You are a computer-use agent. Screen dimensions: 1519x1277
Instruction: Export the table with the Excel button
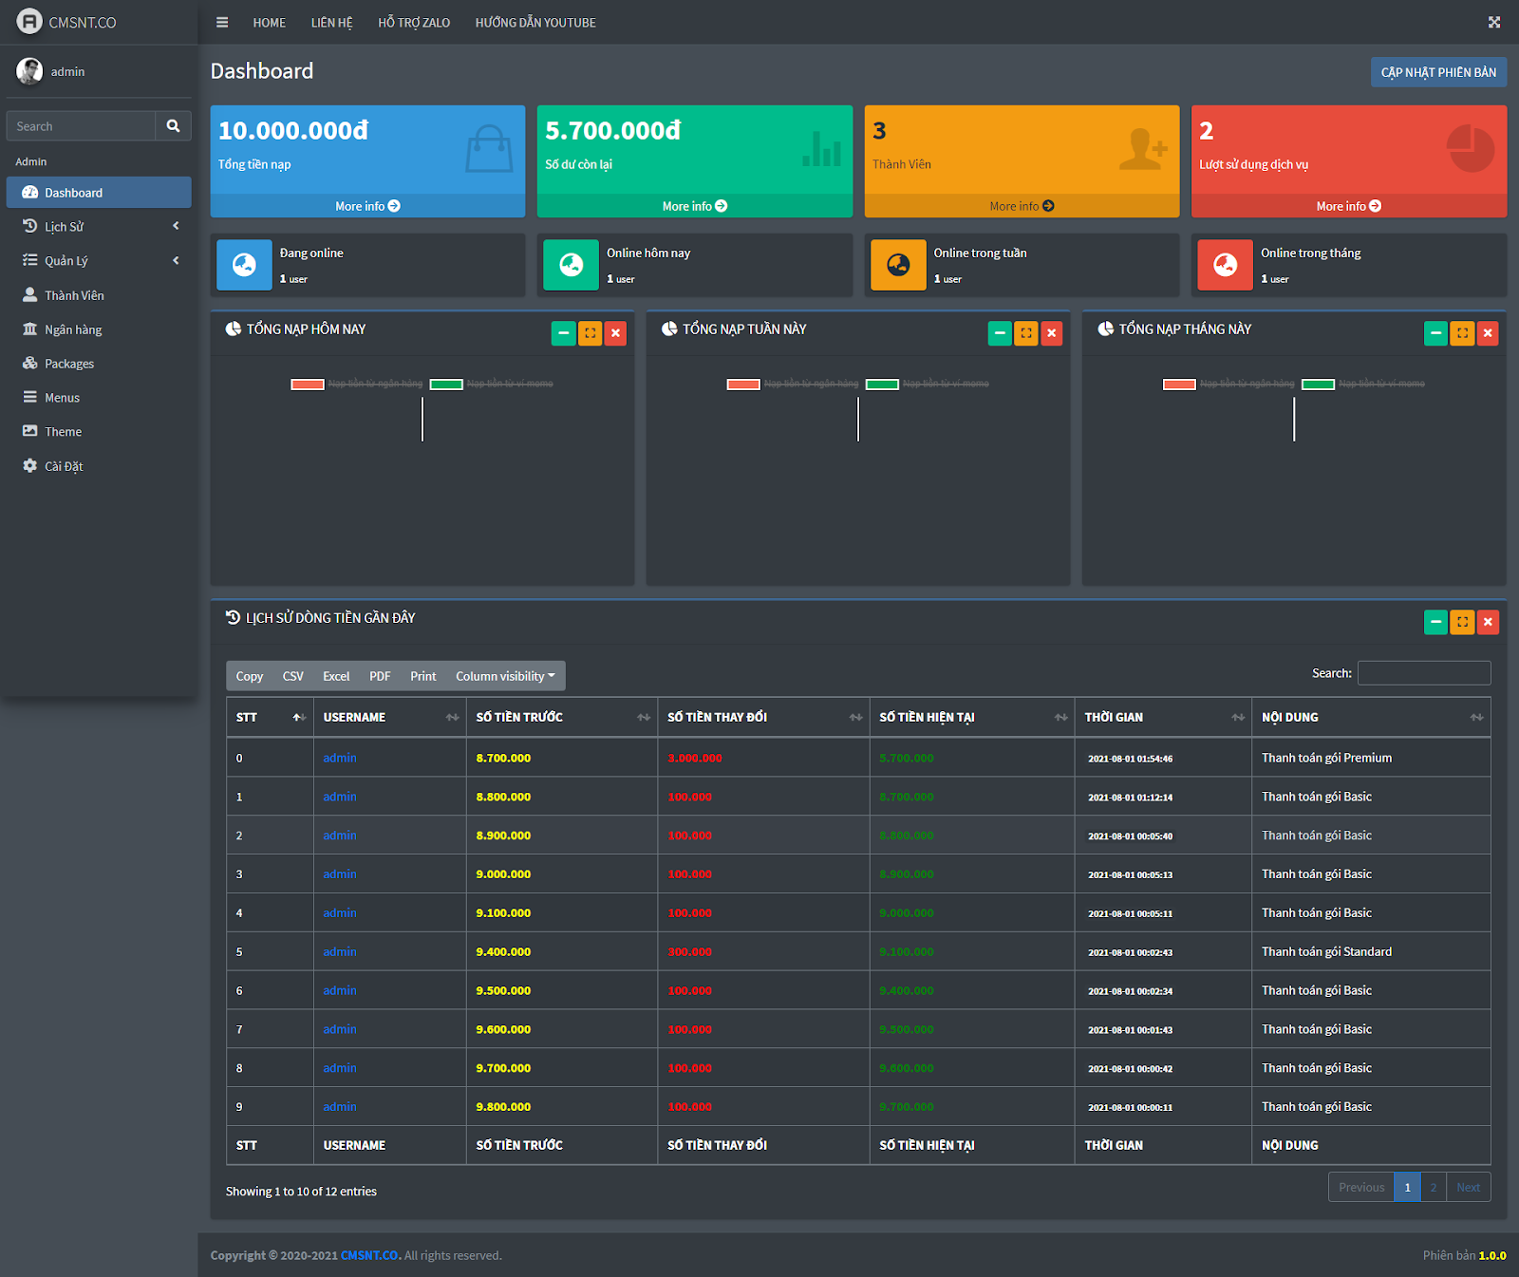click(336, 676)
